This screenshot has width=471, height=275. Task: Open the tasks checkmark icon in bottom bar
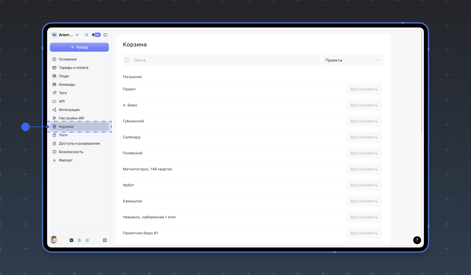(71, 240)
